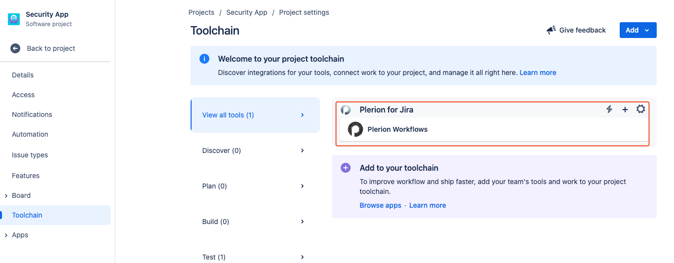Click the chevron next to Plan (0)

tap(302, 186)
